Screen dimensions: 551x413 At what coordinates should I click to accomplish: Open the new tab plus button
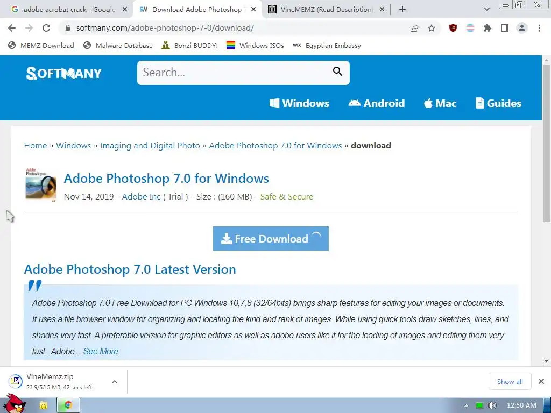(x=402, y=10)
